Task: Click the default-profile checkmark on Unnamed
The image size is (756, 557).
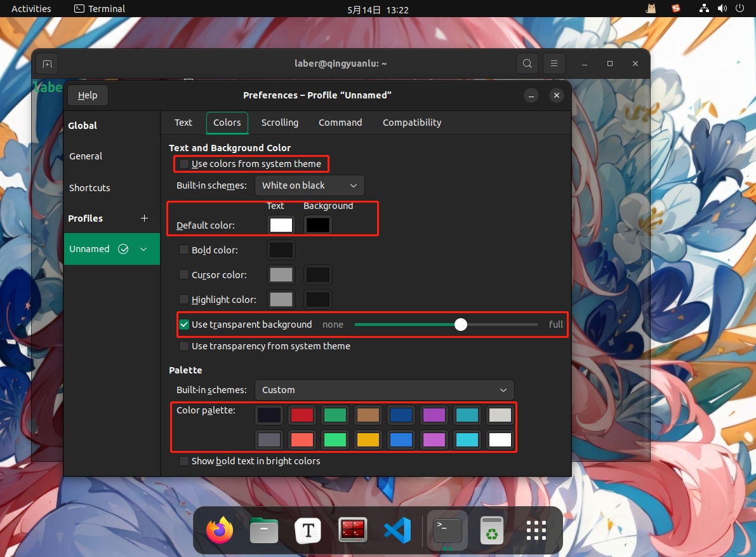Action: (123, 249)
